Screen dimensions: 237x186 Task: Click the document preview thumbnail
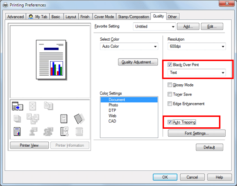pos(51,60)
